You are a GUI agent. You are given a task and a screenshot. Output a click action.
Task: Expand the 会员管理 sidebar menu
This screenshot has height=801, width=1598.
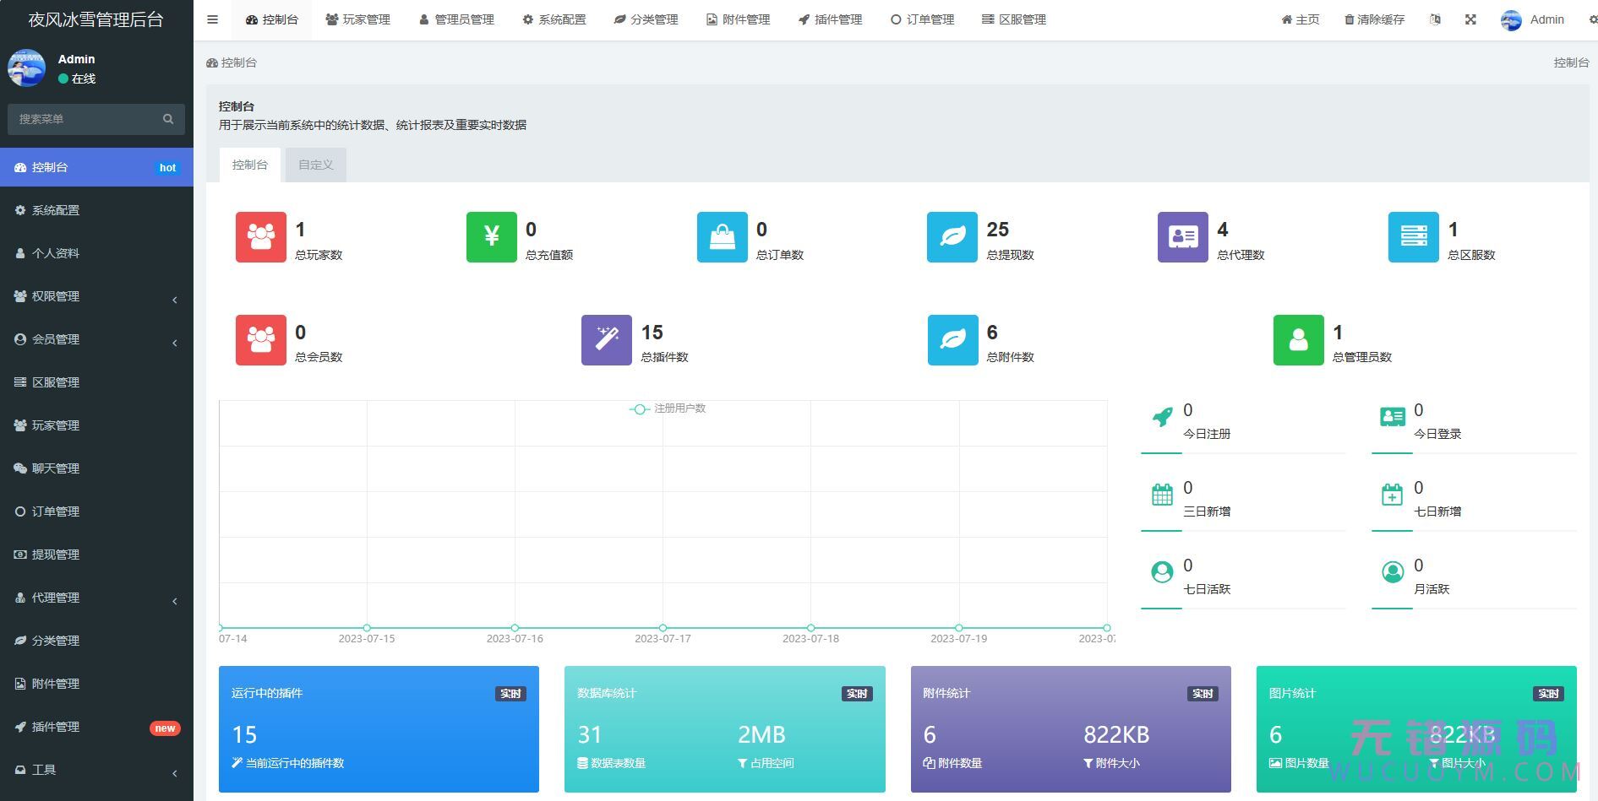(x=96, y=339)
